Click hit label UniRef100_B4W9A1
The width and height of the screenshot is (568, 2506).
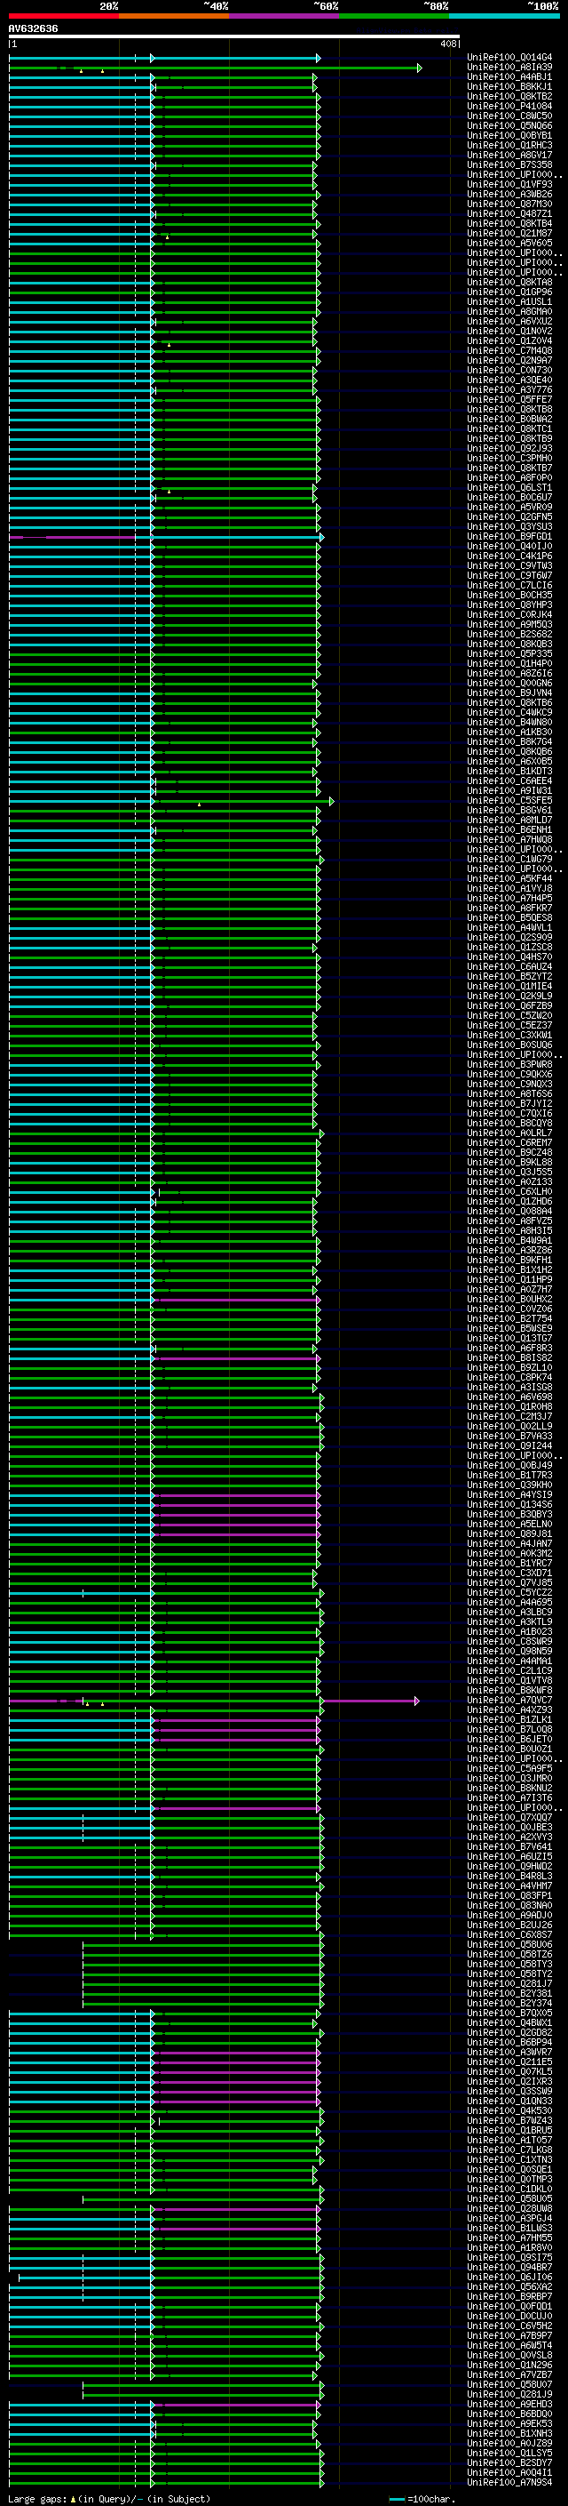(509, 1240)
